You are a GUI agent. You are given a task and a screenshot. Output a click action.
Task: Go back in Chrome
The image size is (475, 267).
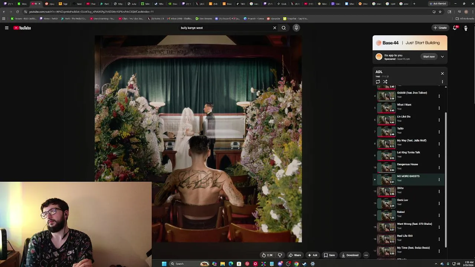point(4,11)
